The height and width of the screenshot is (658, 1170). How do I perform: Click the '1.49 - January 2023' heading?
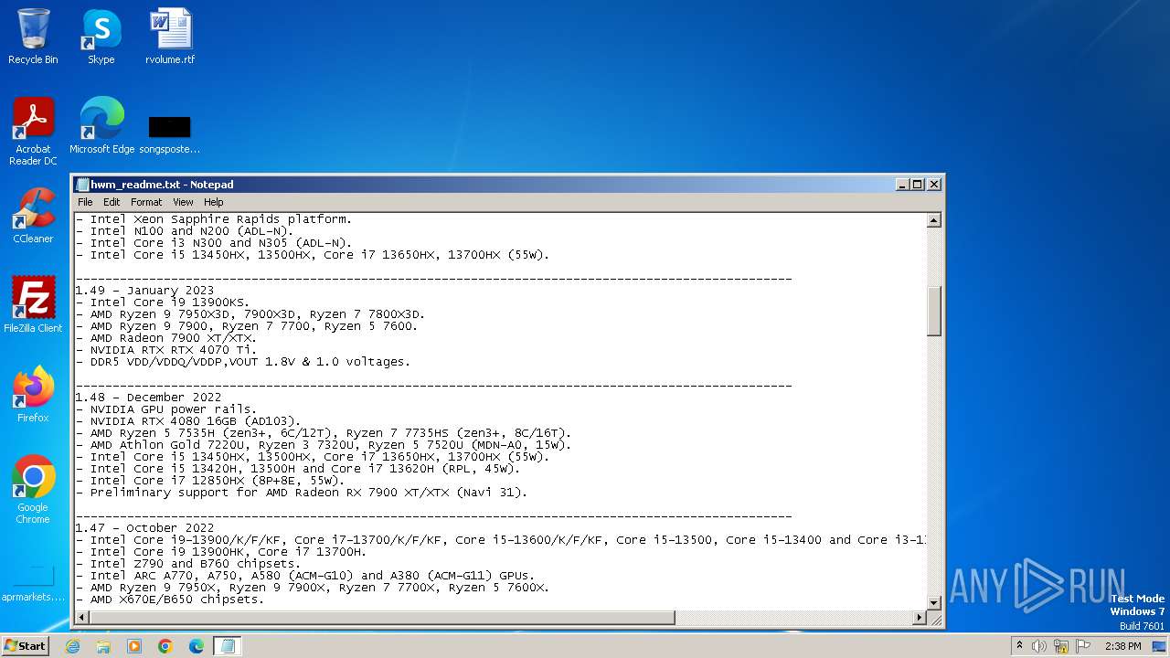click(144, 291)
